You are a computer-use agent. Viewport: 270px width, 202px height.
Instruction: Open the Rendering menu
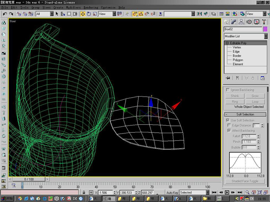point(91,7)
